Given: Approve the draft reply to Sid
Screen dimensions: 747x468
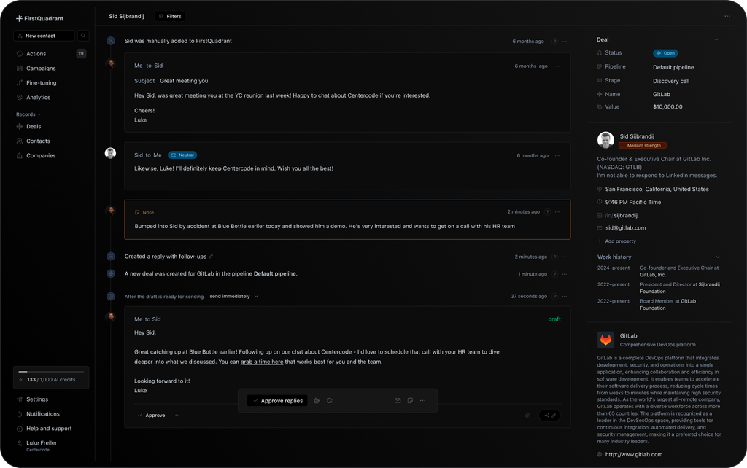Looking at the screenshot, I should point(152,416).
